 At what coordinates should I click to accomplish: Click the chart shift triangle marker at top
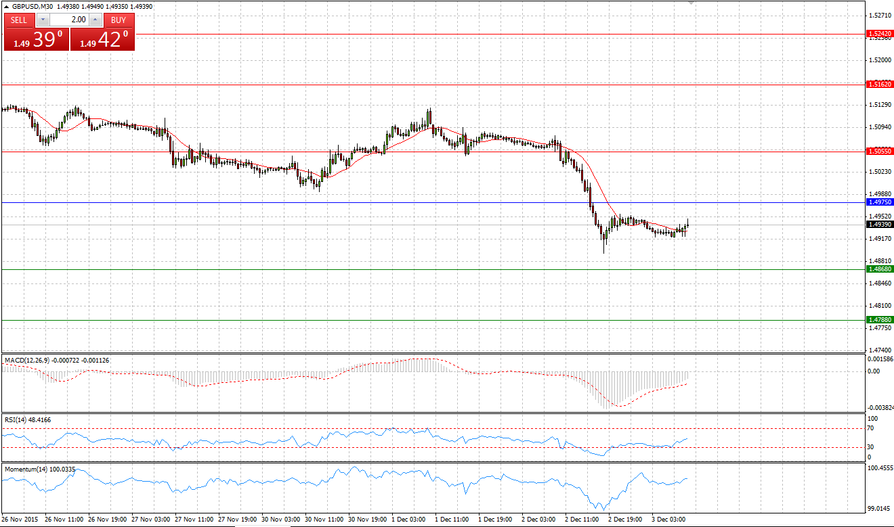tap(691, 3)
